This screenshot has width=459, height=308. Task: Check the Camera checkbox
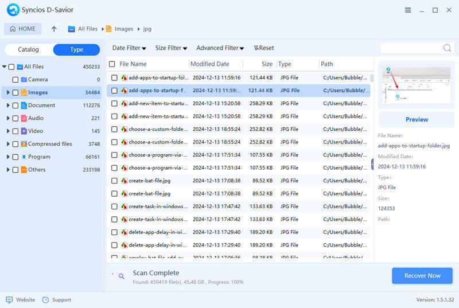click(15, 80)
